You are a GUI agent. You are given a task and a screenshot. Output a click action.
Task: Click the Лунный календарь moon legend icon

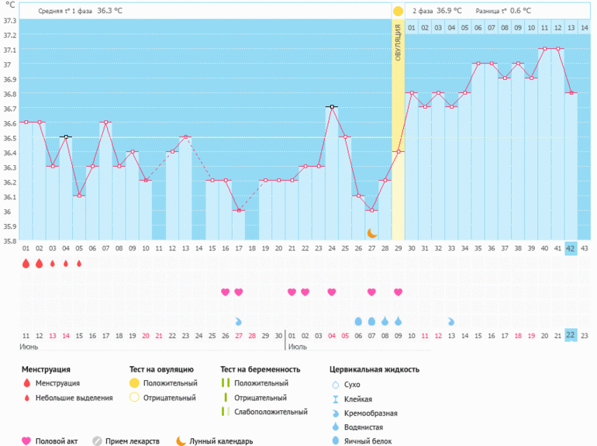pos(180,441)
